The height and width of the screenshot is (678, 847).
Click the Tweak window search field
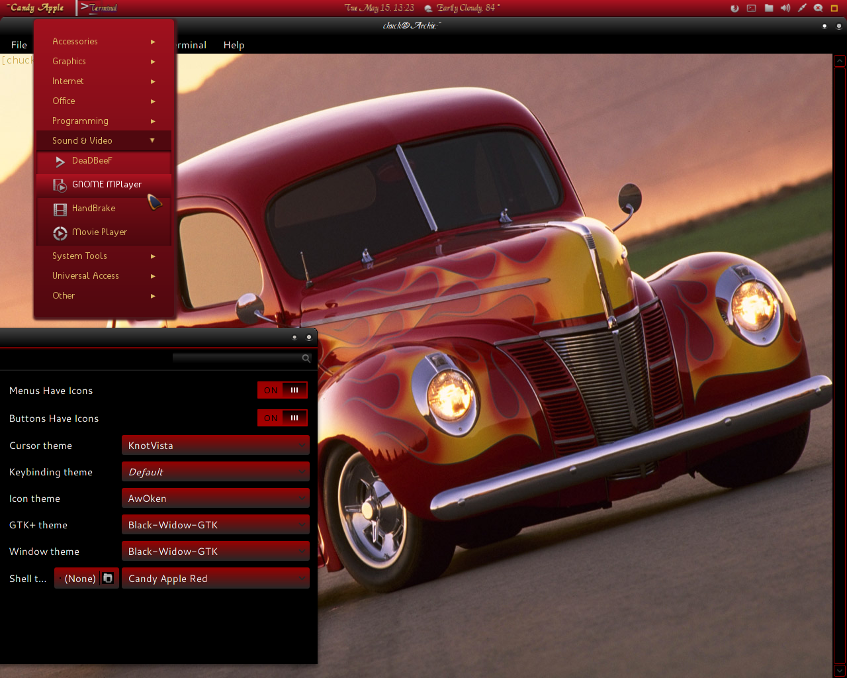[x=242, y=358]
